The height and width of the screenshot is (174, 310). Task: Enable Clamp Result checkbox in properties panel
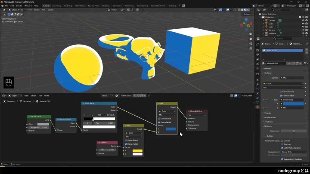[281, 92]
